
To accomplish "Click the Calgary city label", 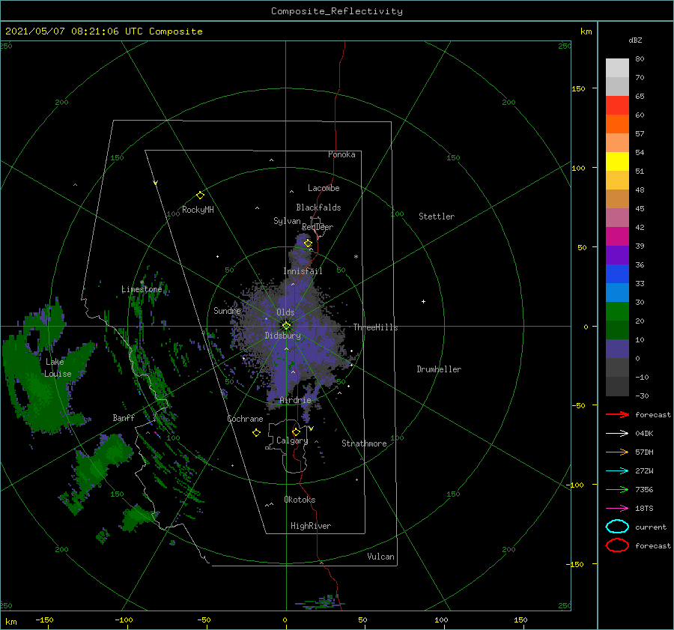I will click(x=292, y=440).
